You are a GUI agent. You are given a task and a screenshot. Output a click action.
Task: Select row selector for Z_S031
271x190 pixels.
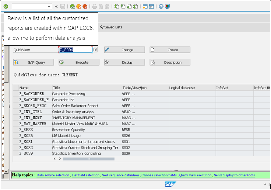(x=16, y=142)
